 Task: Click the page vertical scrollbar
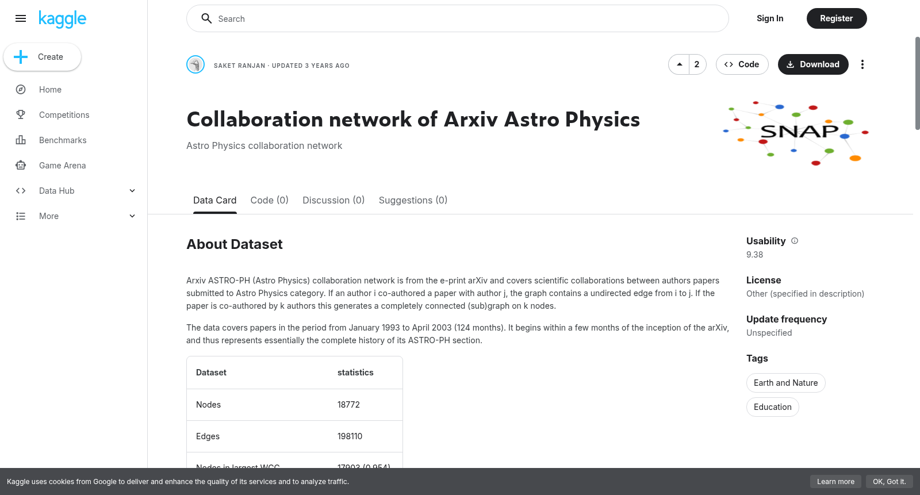[x=917, y=83]
